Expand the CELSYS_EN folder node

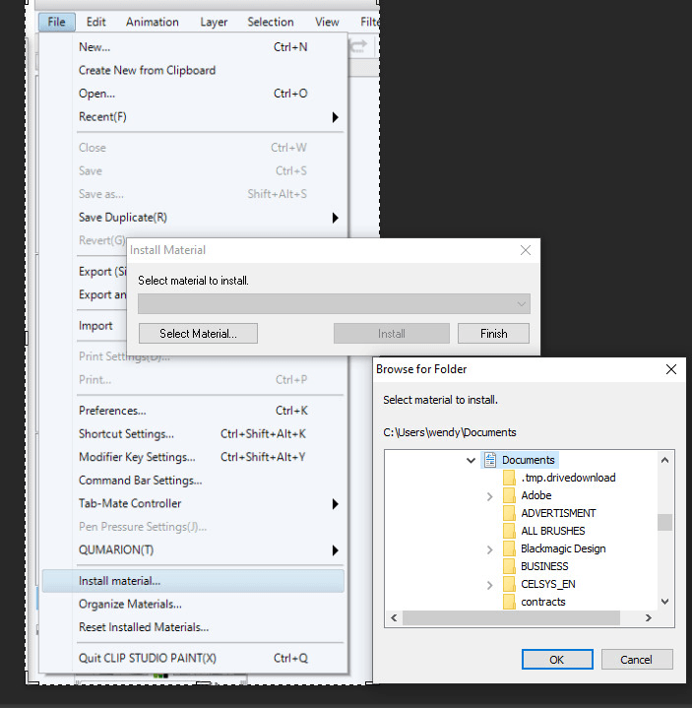point(490,585)
